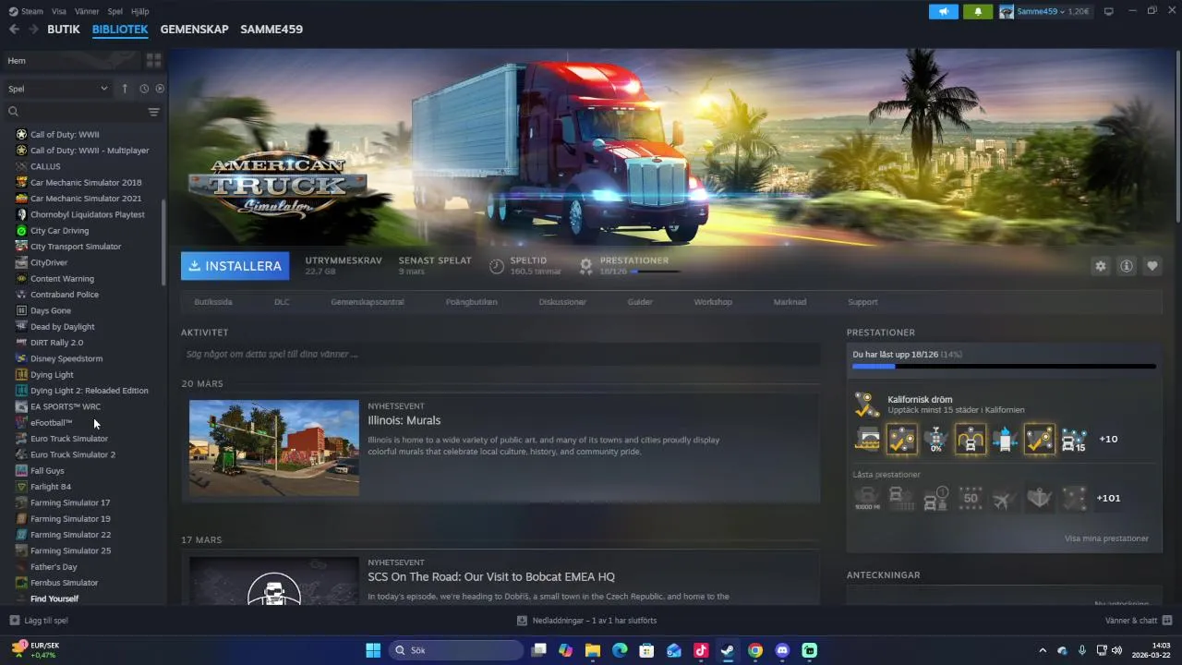This screenshot has height=665, width=1182.
Task: Click the Hem library home button
Action: [x=71, y=60]
